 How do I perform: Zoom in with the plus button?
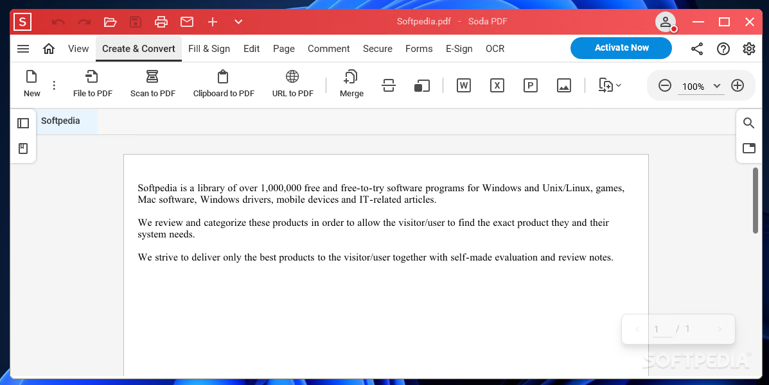tap(738, 86)
